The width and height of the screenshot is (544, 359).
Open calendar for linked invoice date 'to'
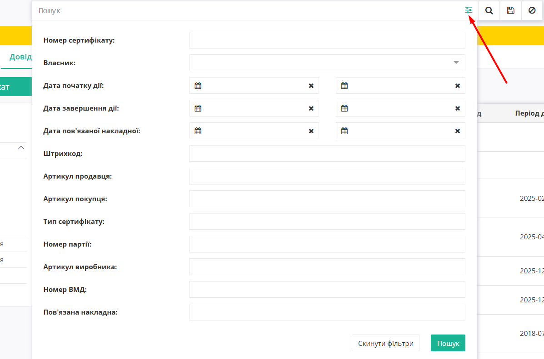(x=344, y=131)
